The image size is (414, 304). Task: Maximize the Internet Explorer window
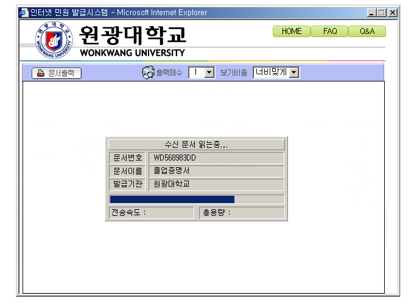pyautogui.click(x=382, y=13)
